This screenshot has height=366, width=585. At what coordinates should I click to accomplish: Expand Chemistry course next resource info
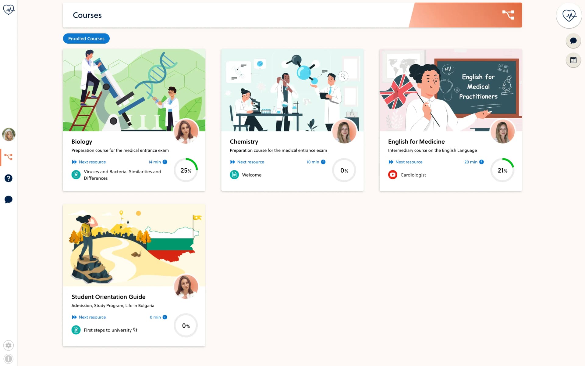[x=324, y=162]
